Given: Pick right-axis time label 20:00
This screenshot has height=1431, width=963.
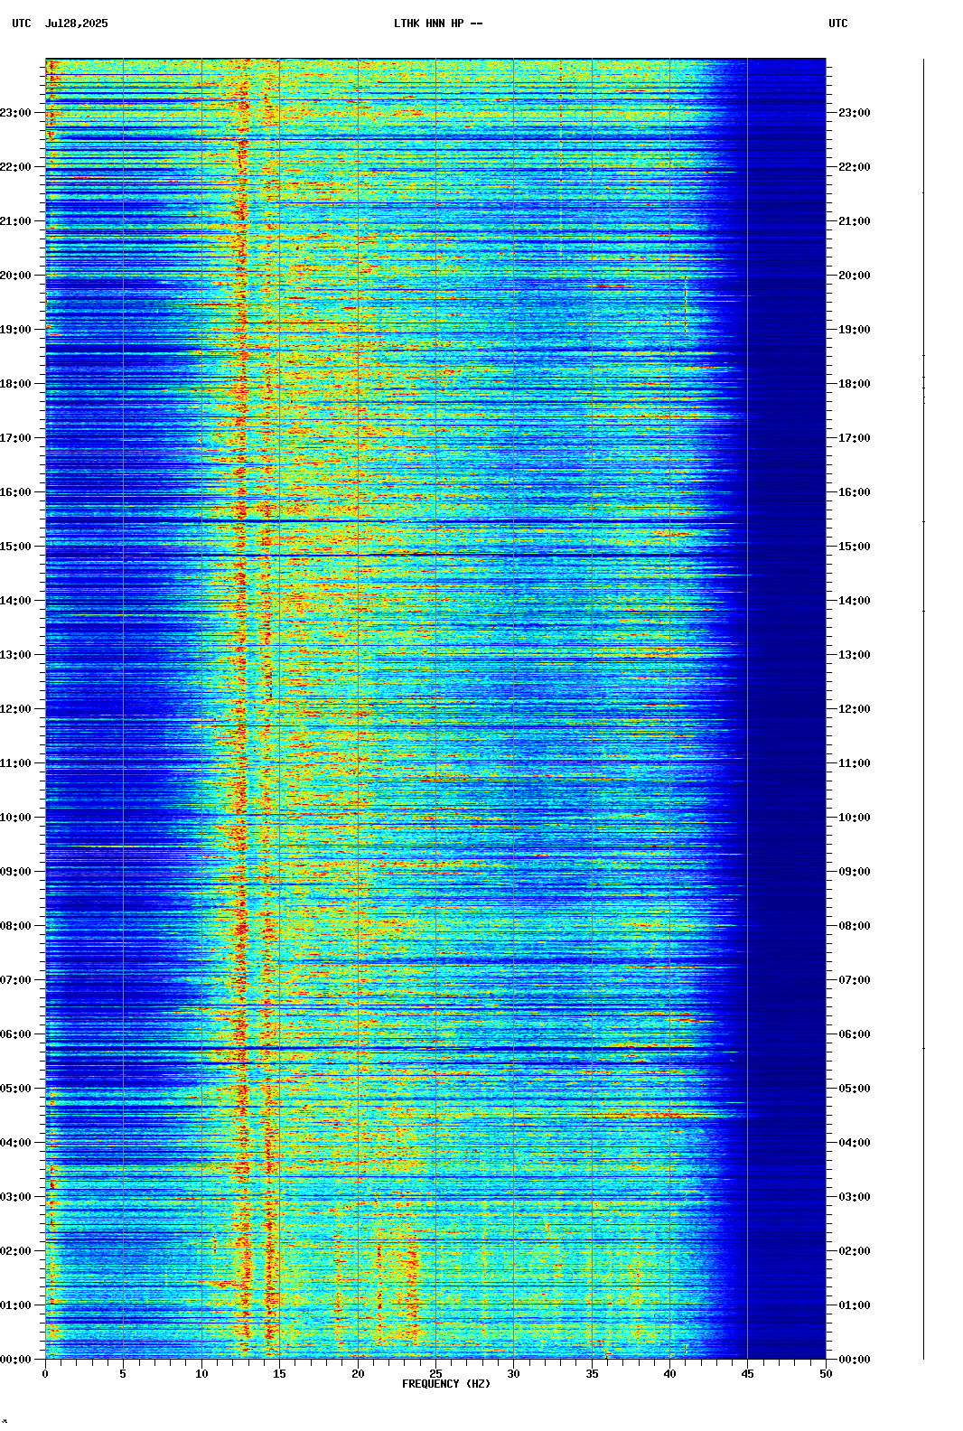Looking at the screenshot, I should click(855, 276).
